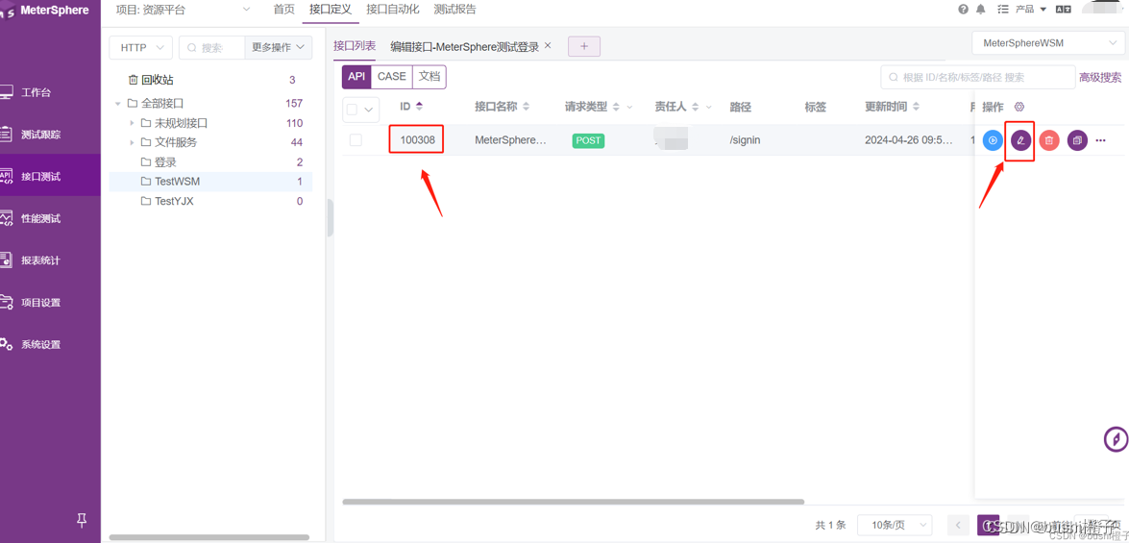Expand the 文件服务 folder
Screen dimensions: 1129x543
[131, 142]
